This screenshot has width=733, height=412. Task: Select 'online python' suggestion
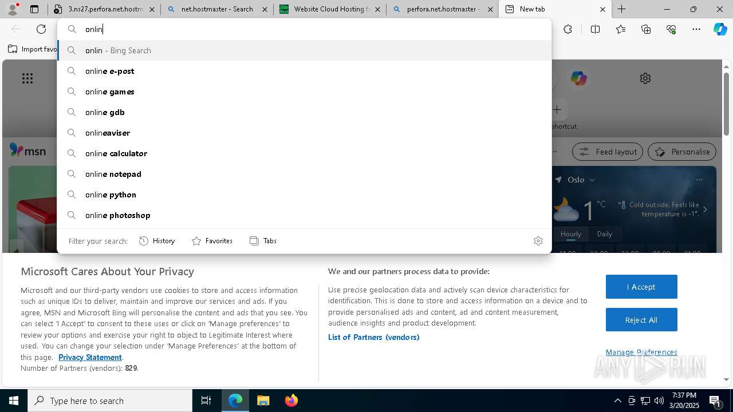coord(305,195)
